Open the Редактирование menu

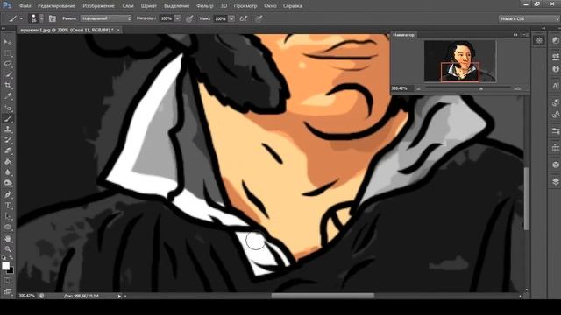click(x=56, y=6)
